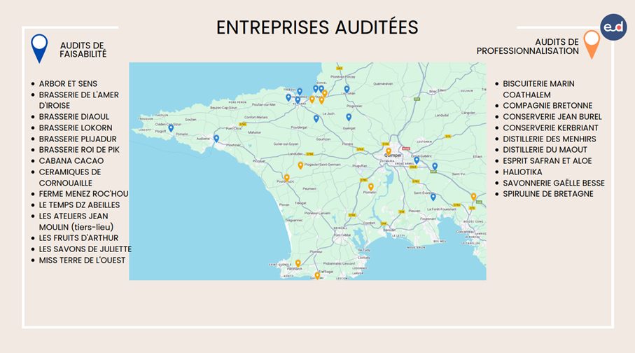Click the large orange professionalisation pin
635x353 pixels.
(x=592, y=44)
